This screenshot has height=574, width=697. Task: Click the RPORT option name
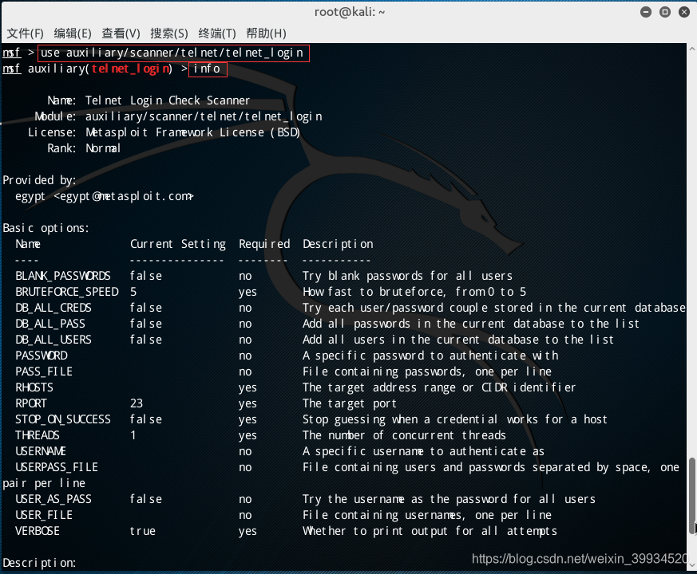click(30, 403)
